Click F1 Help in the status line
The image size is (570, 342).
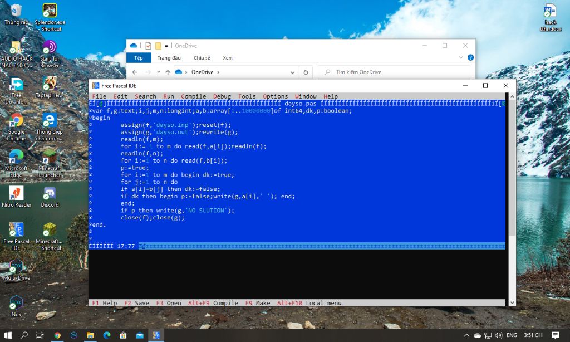(104, 303)
